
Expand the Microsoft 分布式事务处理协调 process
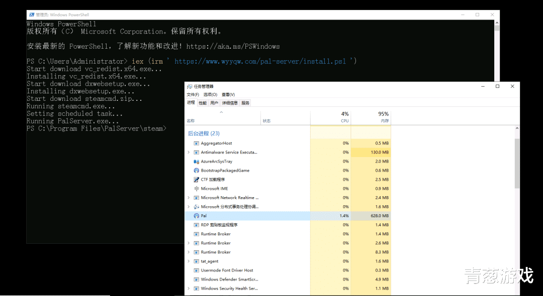coord(189,207)
